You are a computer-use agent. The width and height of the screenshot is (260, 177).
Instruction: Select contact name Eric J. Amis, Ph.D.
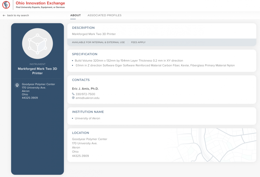click(85, 89)
